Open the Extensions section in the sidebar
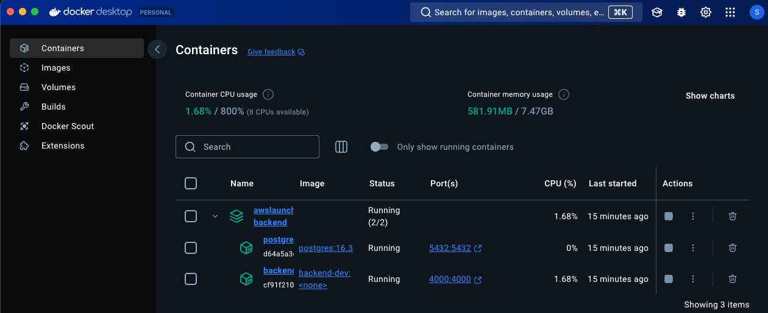Screen dimensions: 768x313 (77, 146)
